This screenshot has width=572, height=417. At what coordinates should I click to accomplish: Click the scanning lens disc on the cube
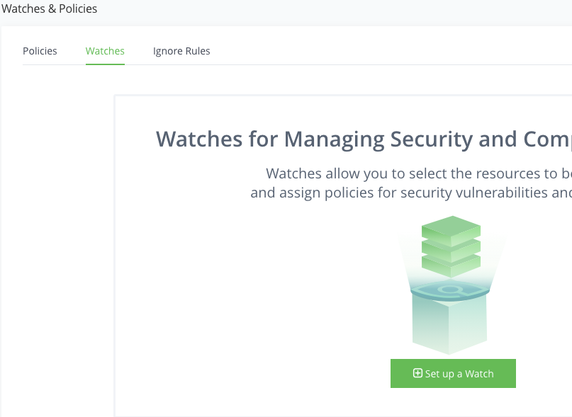(451, 290)
